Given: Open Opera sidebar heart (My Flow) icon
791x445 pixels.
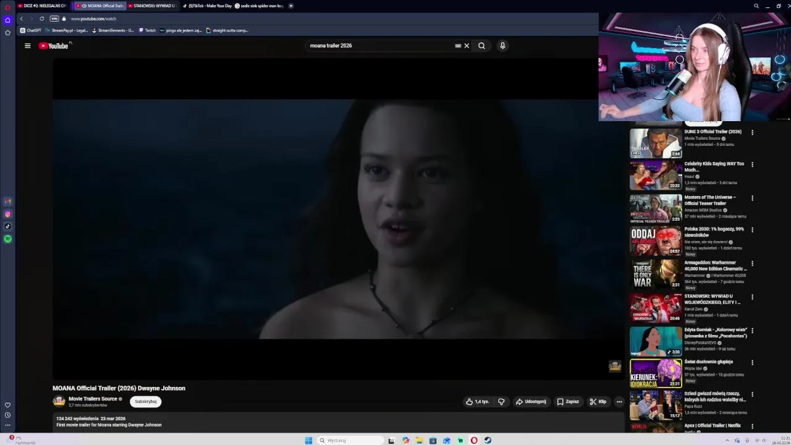Looking at the screenshot, I should click(7, 405).
